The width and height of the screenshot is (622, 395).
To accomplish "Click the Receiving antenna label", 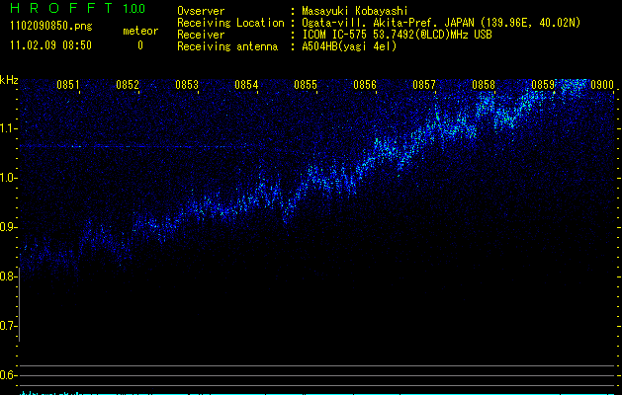I will click(x=227, y=46).
